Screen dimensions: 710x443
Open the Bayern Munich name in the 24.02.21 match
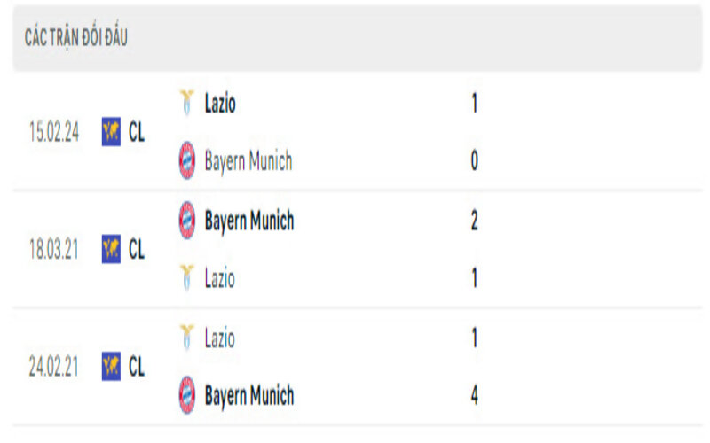249,395
